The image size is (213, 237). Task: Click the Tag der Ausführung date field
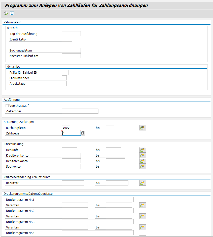[71, 34]
